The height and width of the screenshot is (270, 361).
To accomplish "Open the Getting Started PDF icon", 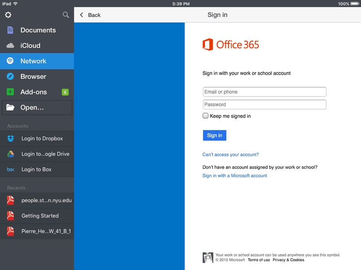I will (x=10, y=215).
